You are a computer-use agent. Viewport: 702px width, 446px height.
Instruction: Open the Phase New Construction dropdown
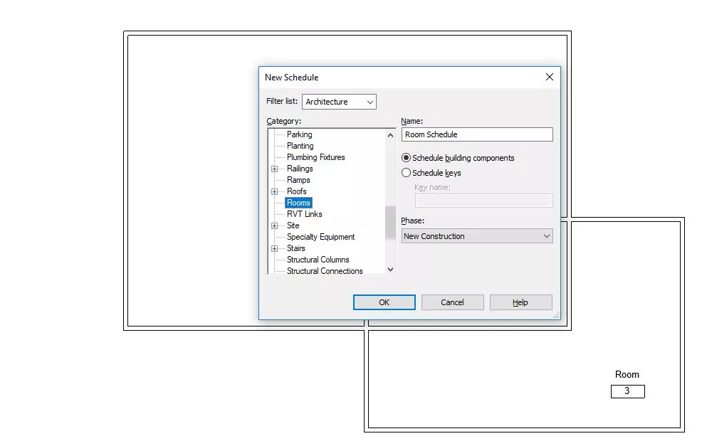477,236
